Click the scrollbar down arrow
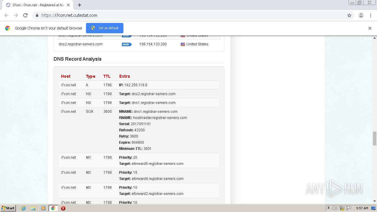Screen dimensions: 377x212 coord(375,201)
